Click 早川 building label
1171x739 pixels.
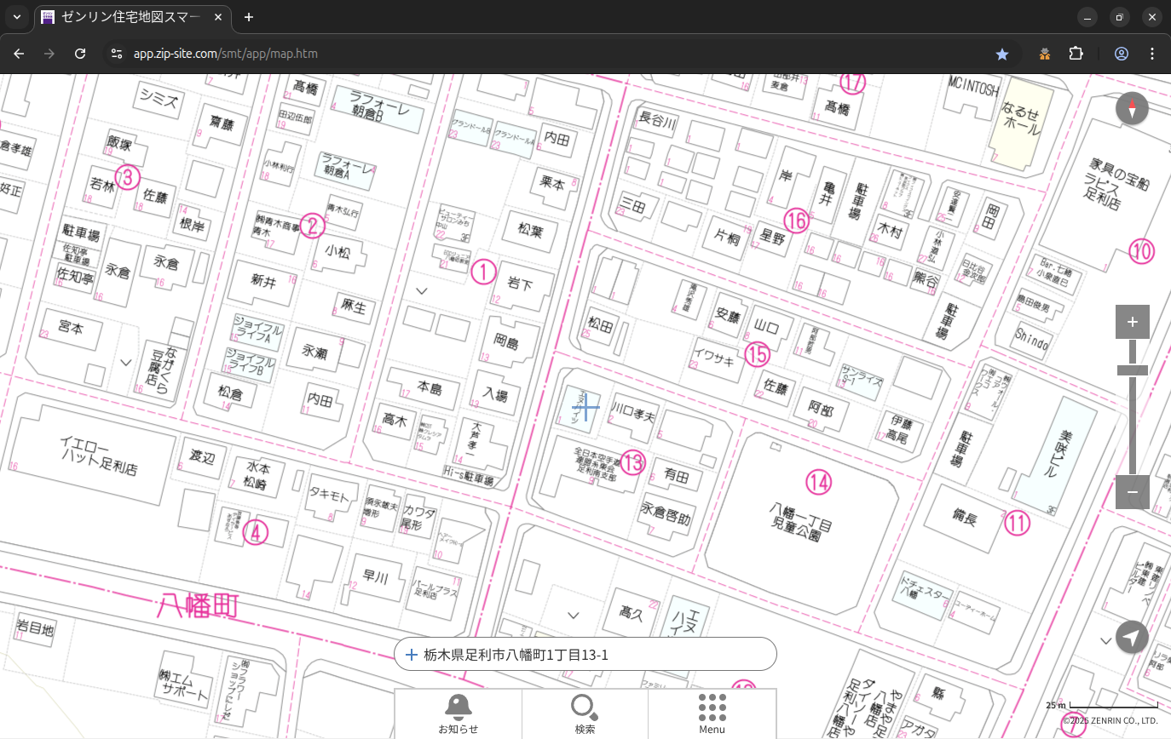pos(375,577)
